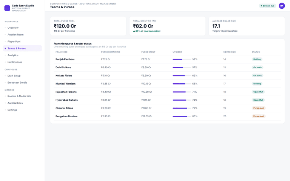Sort by Purse Remaining column header
290x181 pixels.
coord(111,52)
